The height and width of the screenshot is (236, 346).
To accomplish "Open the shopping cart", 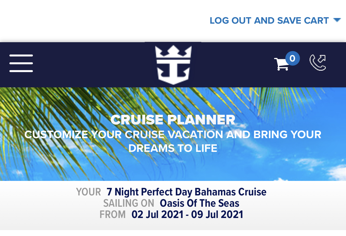I will pos(282,64).
